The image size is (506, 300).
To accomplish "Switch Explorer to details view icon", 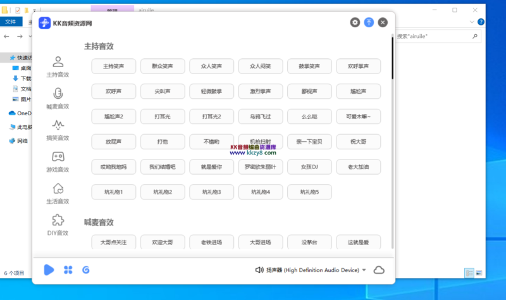I will (x=469, y=273).
